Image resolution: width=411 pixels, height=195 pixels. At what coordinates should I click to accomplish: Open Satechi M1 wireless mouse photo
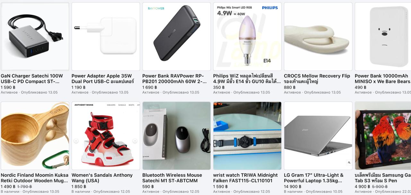click(x=177, y=136)
